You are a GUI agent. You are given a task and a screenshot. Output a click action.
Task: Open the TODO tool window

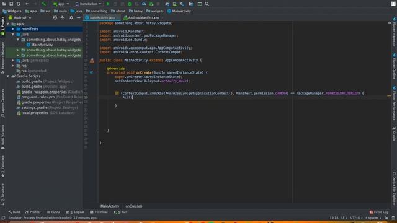(x=53, y=212)
